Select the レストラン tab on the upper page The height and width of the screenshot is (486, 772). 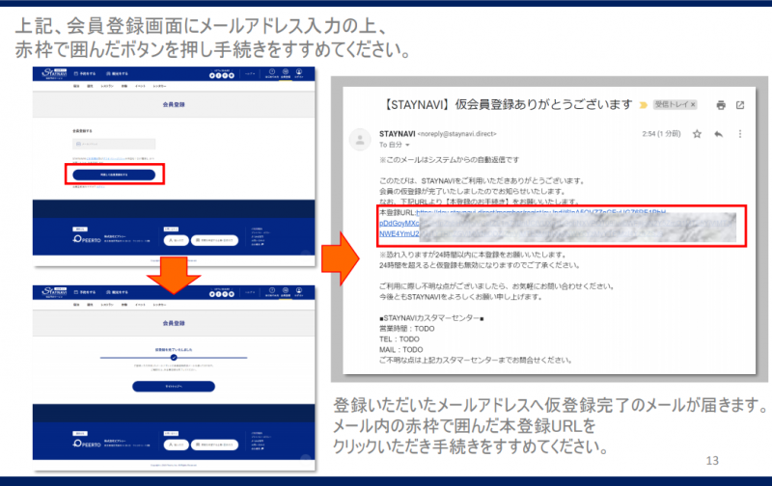click(x=107, y=86)
